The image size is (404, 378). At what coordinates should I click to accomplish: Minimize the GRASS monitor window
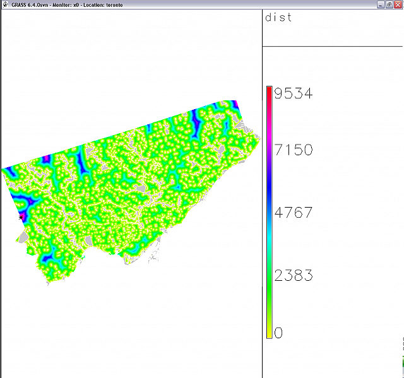381,4
